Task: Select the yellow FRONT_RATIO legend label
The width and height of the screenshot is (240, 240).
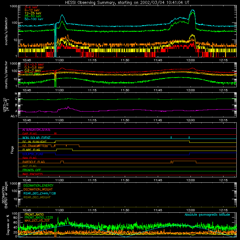Action: [34, 214]
